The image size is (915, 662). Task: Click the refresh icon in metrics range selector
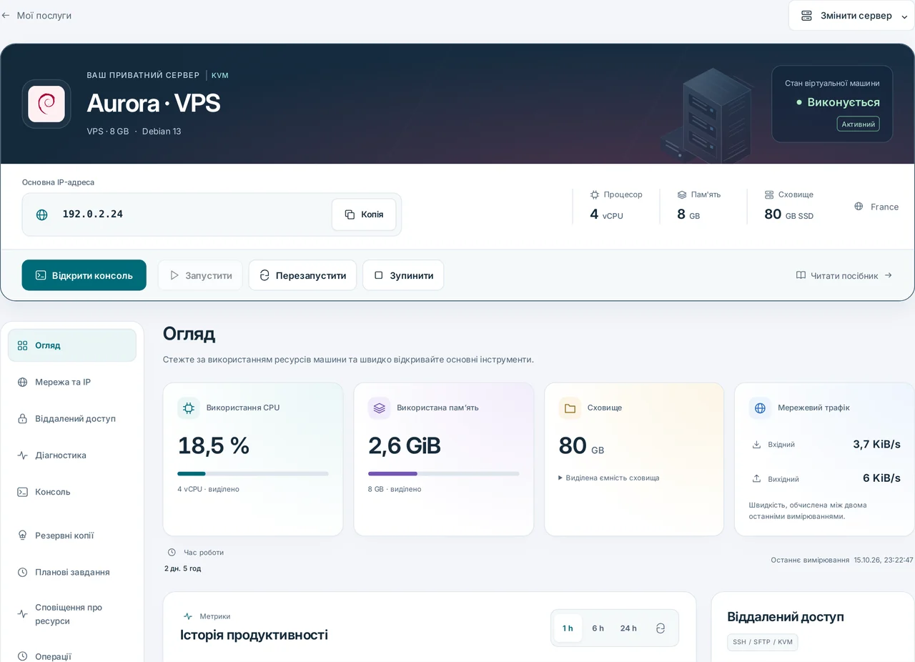[661, 628]
